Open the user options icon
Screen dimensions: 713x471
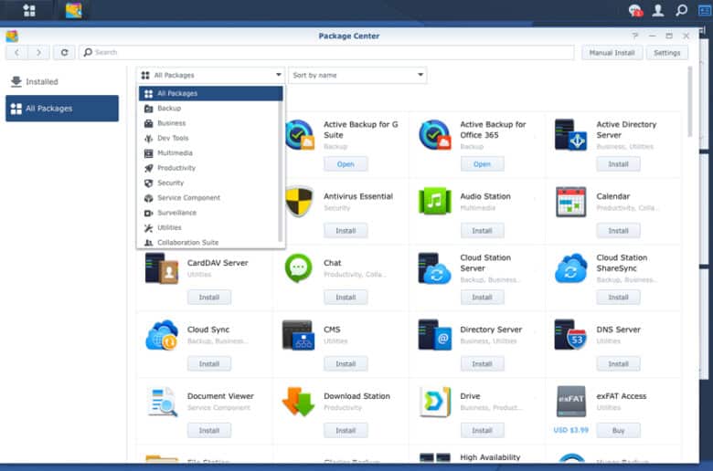[x=657, y=10]
